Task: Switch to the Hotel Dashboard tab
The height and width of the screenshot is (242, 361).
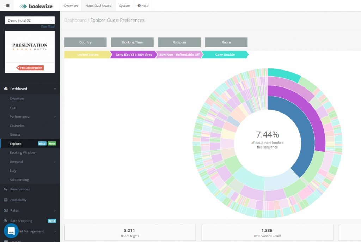Action: click(x=98, y=5)
